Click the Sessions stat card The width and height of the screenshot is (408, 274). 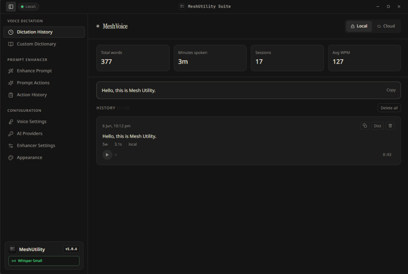point(287,58)
